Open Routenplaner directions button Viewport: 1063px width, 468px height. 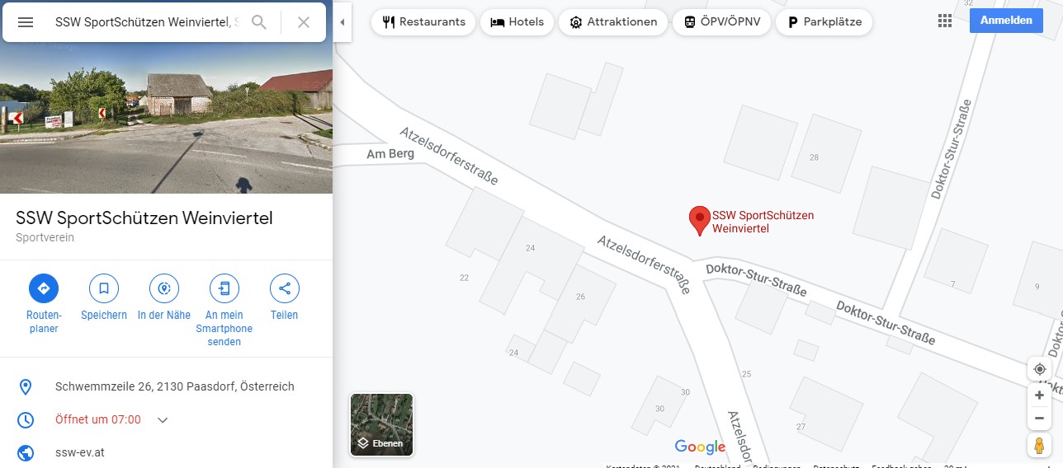coord(44,288)
